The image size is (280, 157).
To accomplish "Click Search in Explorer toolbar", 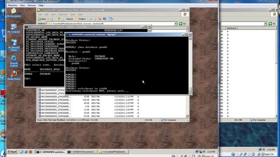I will [68, 19].
